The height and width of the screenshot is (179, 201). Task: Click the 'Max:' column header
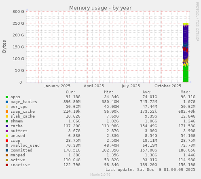click(185, 92)
